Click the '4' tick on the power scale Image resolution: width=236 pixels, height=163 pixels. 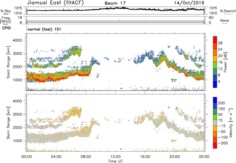[219, 81]
